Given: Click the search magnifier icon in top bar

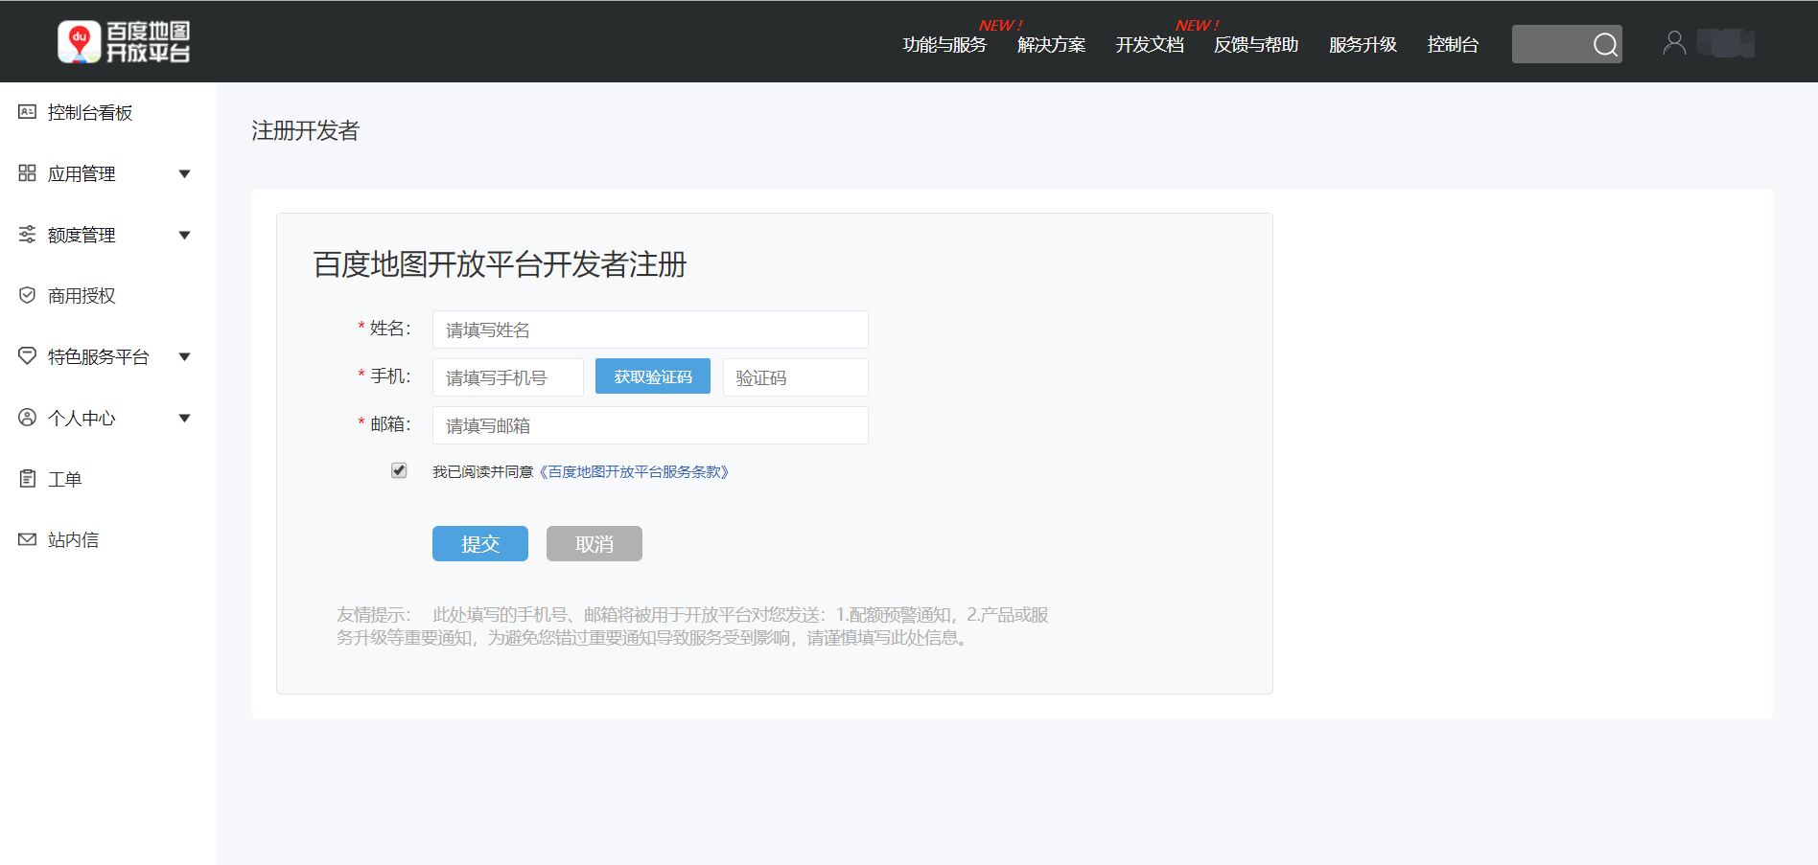Looking at the screenshot, I should [x=1604, y=44].
